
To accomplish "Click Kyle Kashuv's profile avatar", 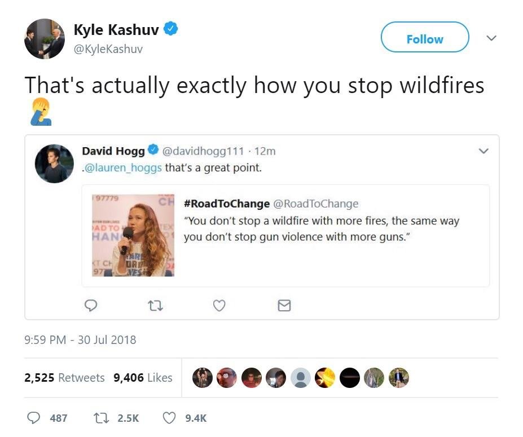I will [45, 39].
